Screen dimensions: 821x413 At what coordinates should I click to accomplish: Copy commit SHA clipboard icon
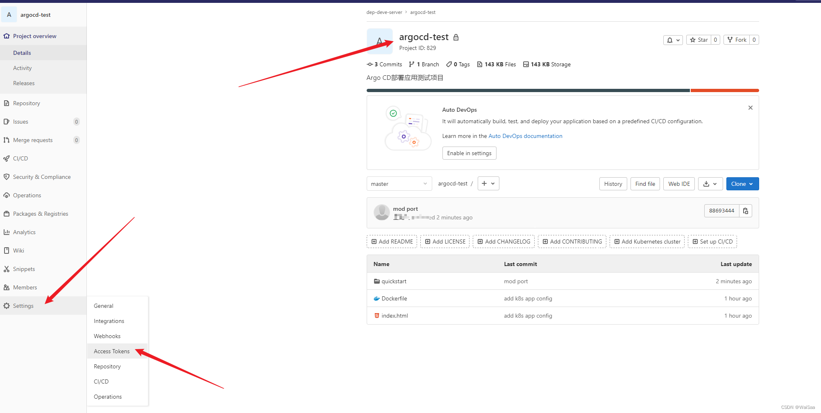(746, 211)
